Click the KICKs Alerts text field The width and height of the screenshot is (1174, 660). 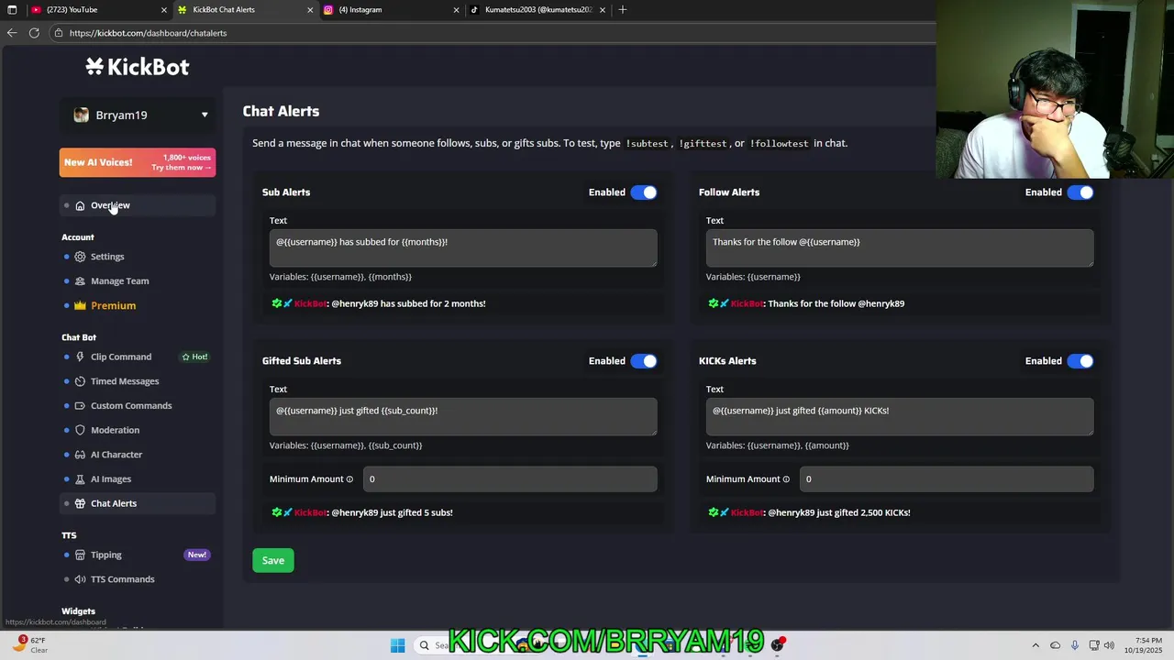(x=900, y=417)
